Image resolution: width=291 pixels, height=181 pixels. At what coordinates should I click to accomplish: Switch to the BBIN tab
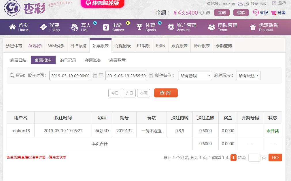(x=160, y=46)
